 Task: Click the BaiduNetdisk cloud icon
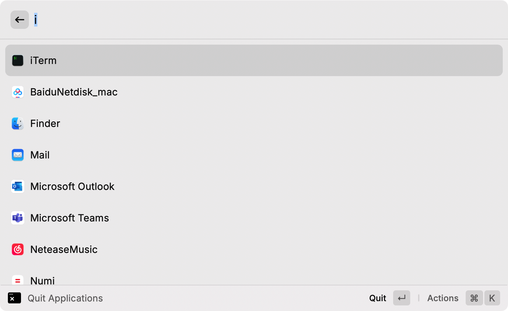click(18, 92)
